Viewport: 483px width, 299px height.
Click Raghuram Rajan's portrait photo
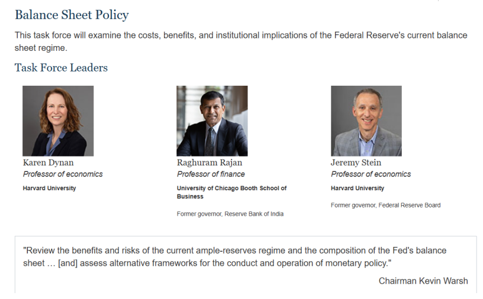pos(212,121)
